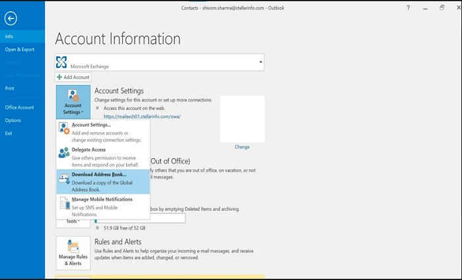
Task: Click the Download Address Book icon
Action: [64, 179]
